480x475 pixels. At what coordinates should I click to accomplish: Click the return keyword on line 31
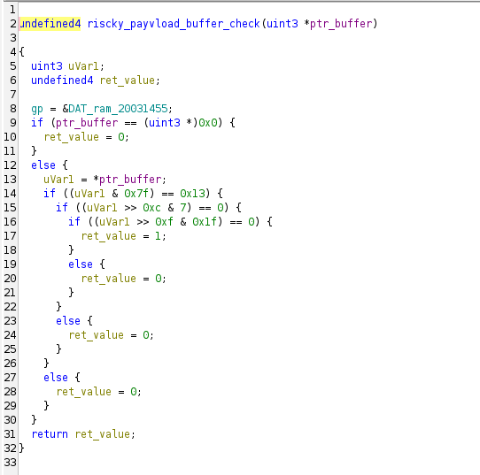pyautogui.click(x=50, y=434)
